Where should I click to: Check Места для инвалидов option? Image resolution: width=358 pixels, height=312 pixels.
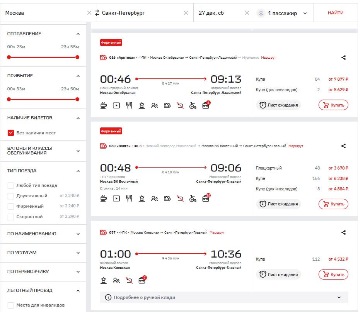click(11, 305)
